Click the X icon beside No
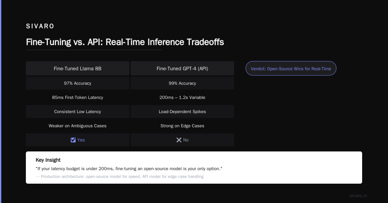The height and width of the screenshot is (203, 388). [179, 140]
